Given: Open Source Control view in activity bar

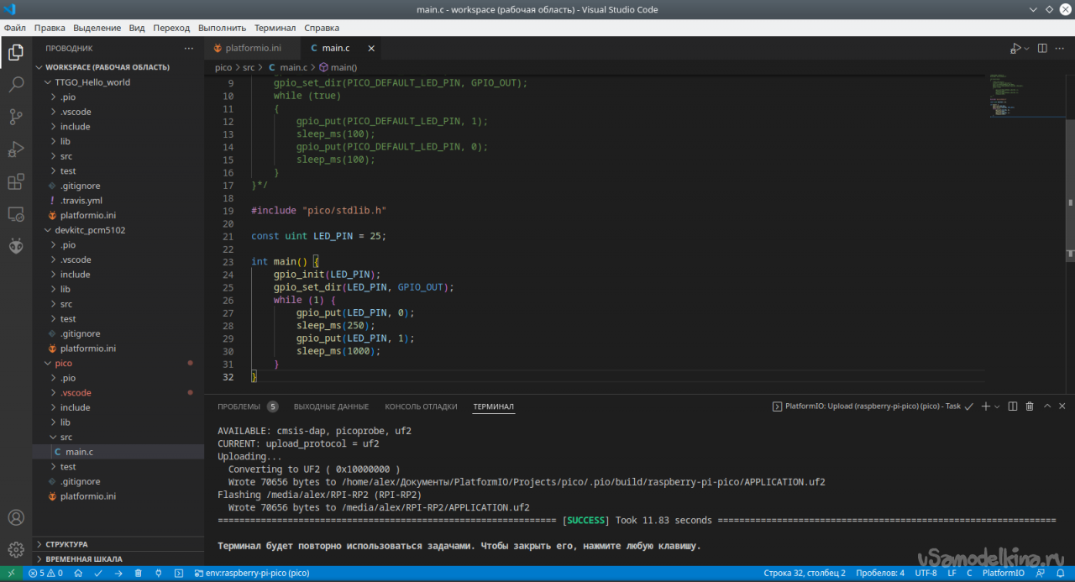Looking at the screenshot, I should point(16,117).
